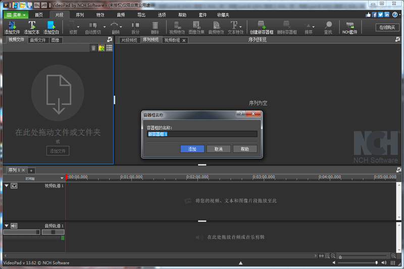
Task: Click the master volume slider
Action: [357, 263]
